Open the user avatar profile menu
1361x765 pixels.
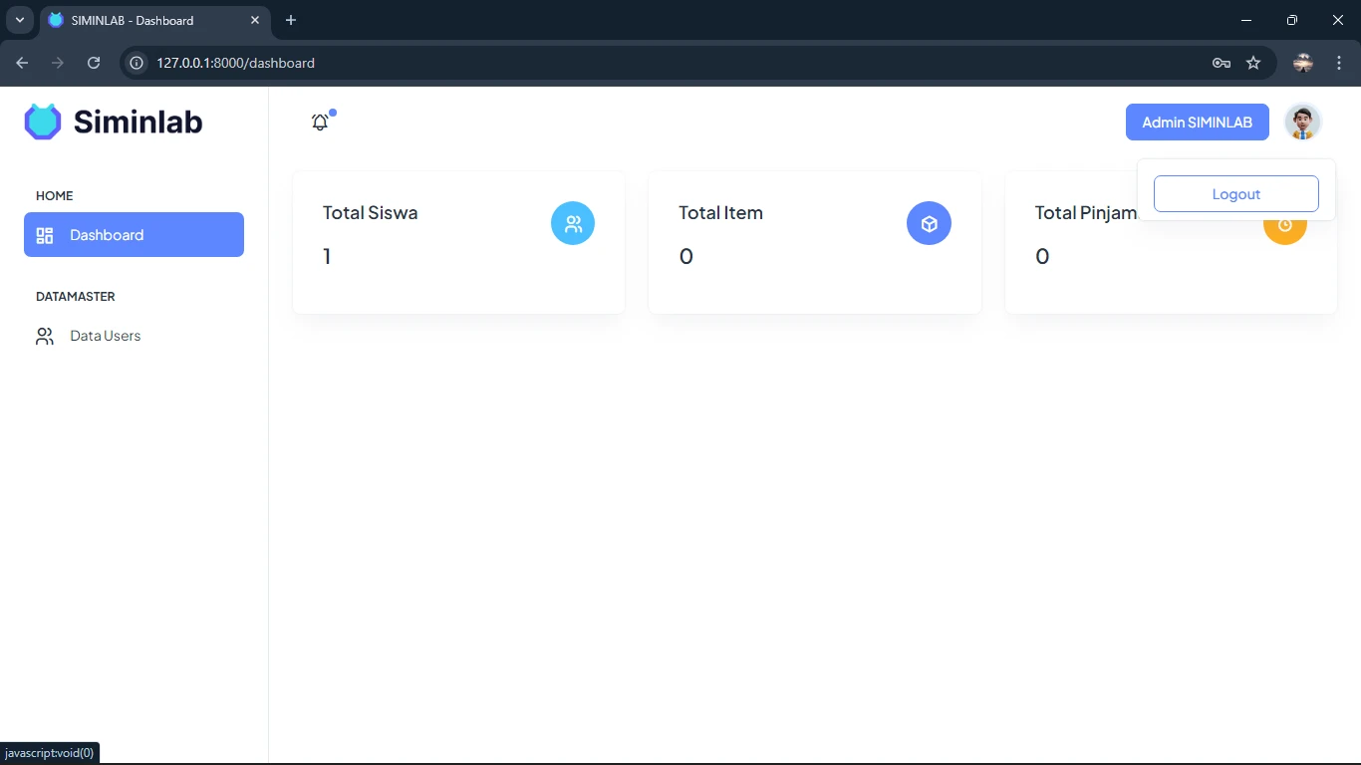(x=1302, y=122)
